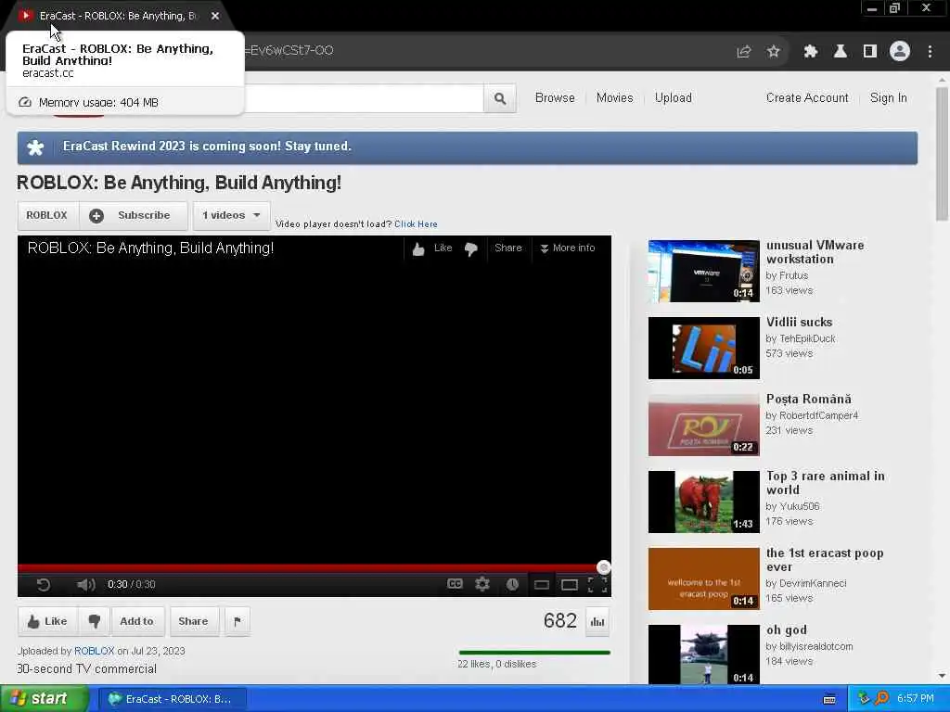Viewport: 950px width, 712px height.
Task: Close the EraCast browser tab
Action: click(215, 17)
